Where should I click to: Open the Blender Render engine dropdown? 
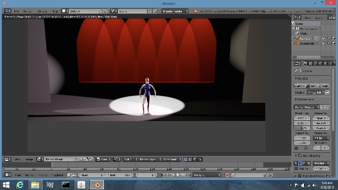(175, 11)
